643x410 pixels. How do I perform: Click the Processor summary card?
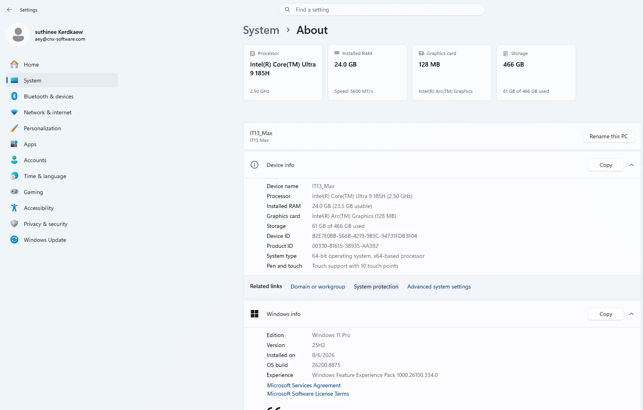pos(283,73)
